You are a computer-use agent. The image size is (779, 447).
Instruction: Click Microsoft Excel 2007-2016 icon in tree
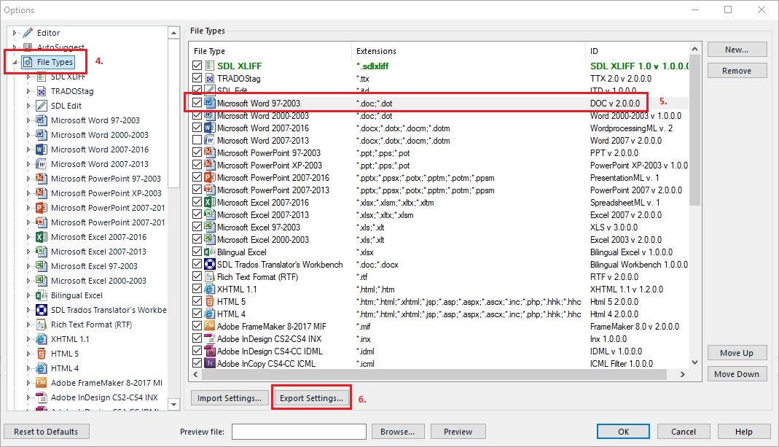click(42, 237)
